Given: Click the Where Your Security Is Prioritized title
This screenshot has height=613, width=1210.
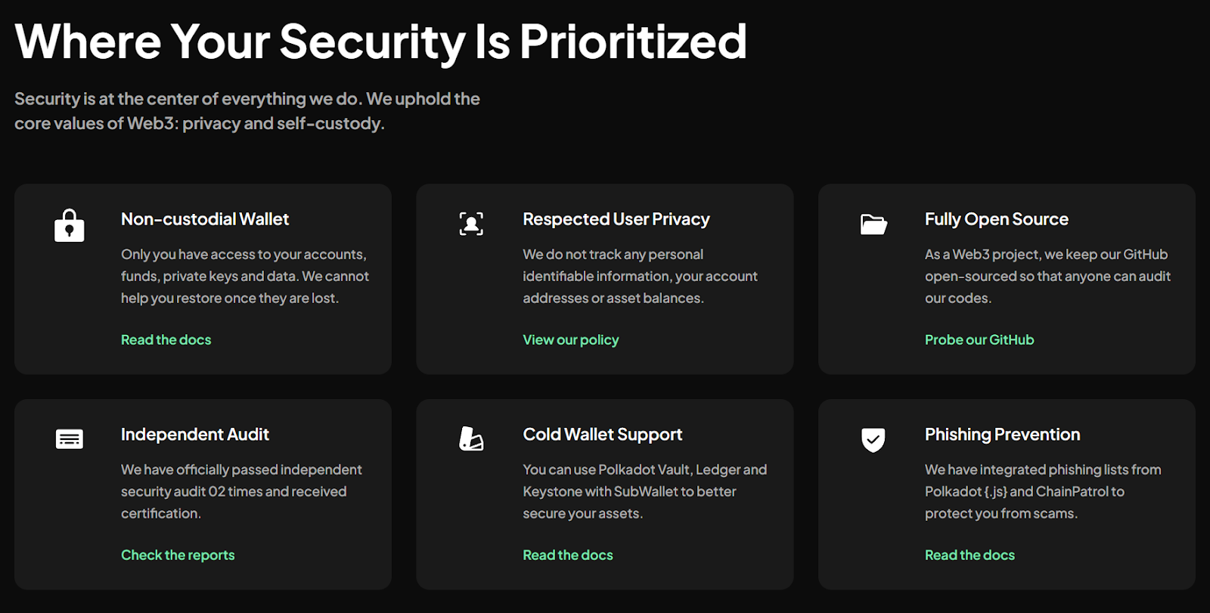Looking at the screenshot, I should point(381,42).
